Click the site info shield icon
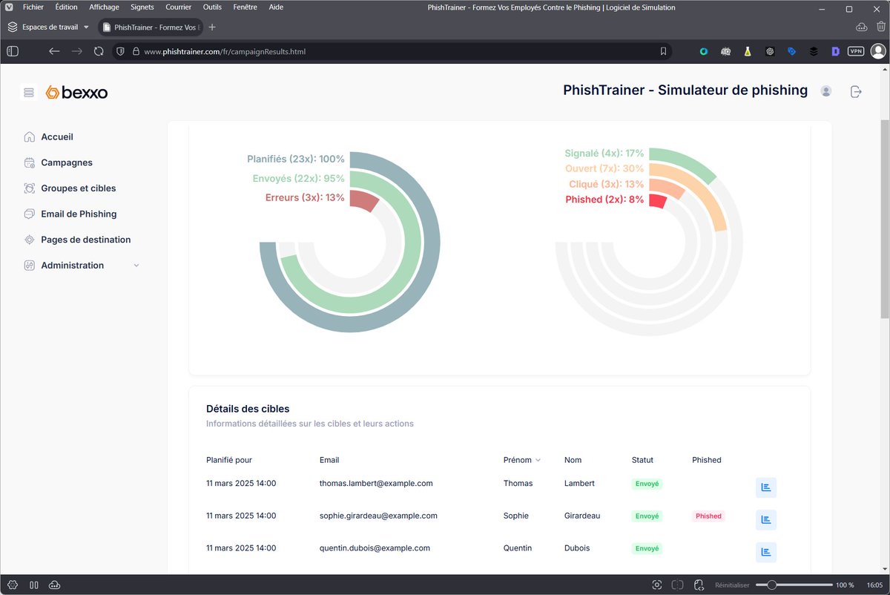Screen dimensions: 890x595 point(120,51)
